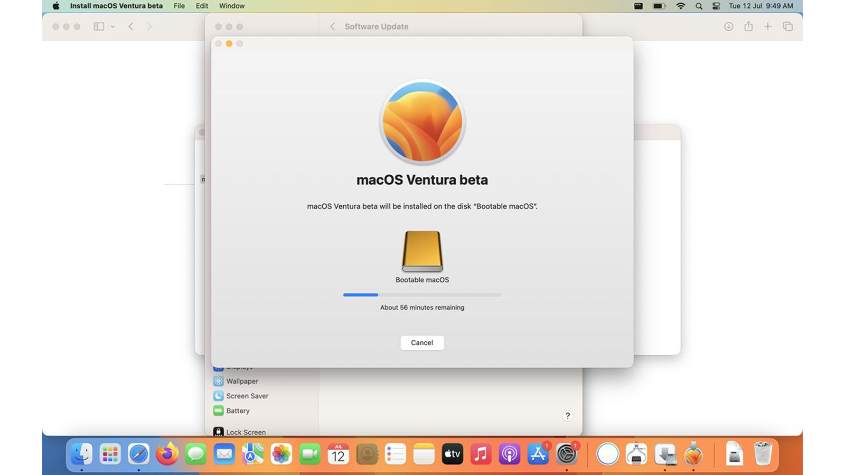Click the installation progress bar
The width and height of the screenshot is (845, 475).
click(422, 294)
